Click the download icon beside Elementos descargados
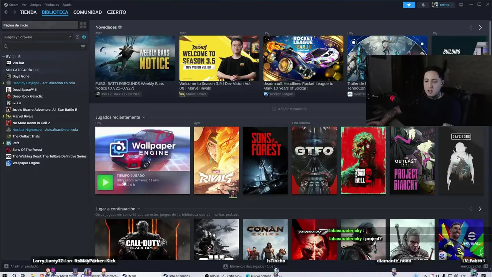This screenshot has height=277, width=492. [226, 266]
